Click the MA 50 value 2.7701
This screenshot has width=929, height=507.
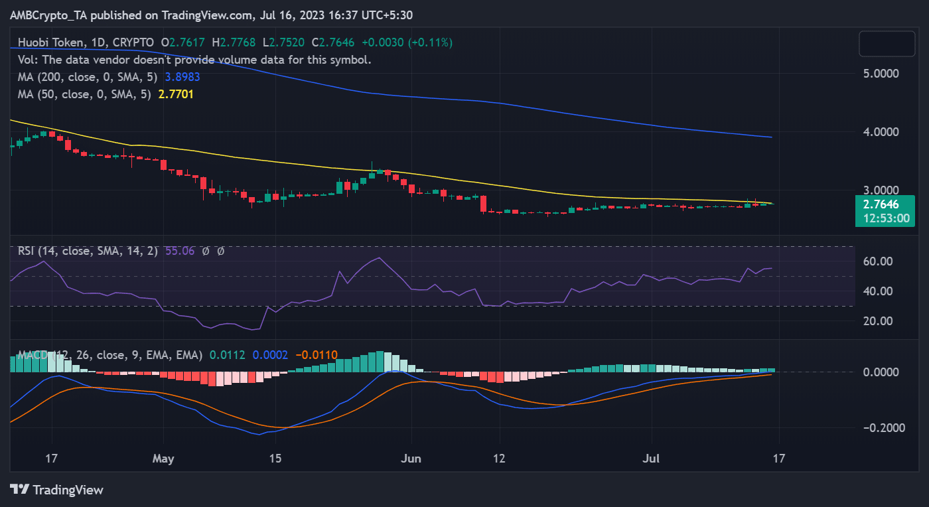[176, 94]
